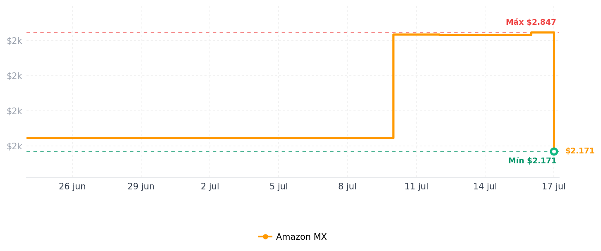
Task: Click the 5 jul date axis label
Action: point(279,186)
